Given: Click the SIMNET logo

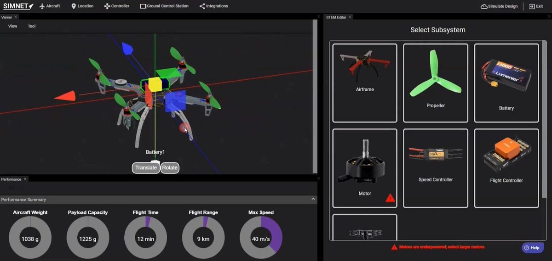Looking at the screenshot, I should coord(17,6).
